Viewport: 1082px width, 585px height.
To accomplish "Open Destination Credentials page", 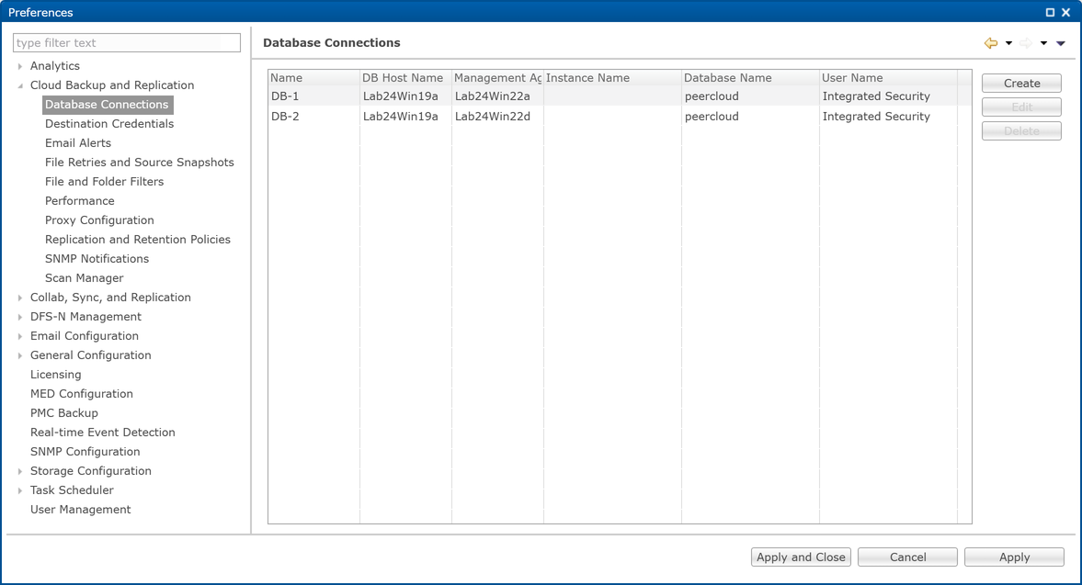I will pyautogui.click(x=109, y=124).
